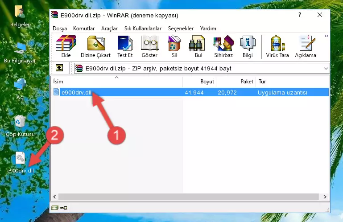Click the drive icon in status bar
Screen dimensions: 343x222
[x=55, y=208]
